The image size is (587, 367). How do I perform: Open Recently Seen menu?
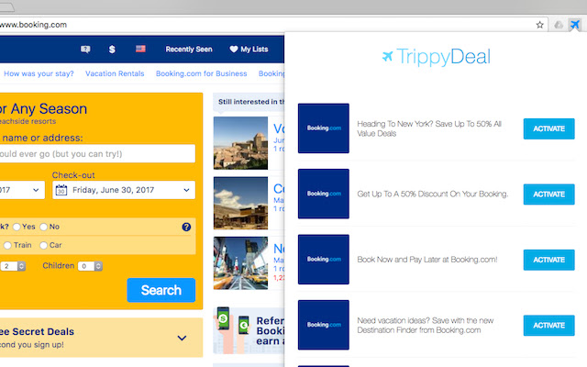[x=189, y=49]
